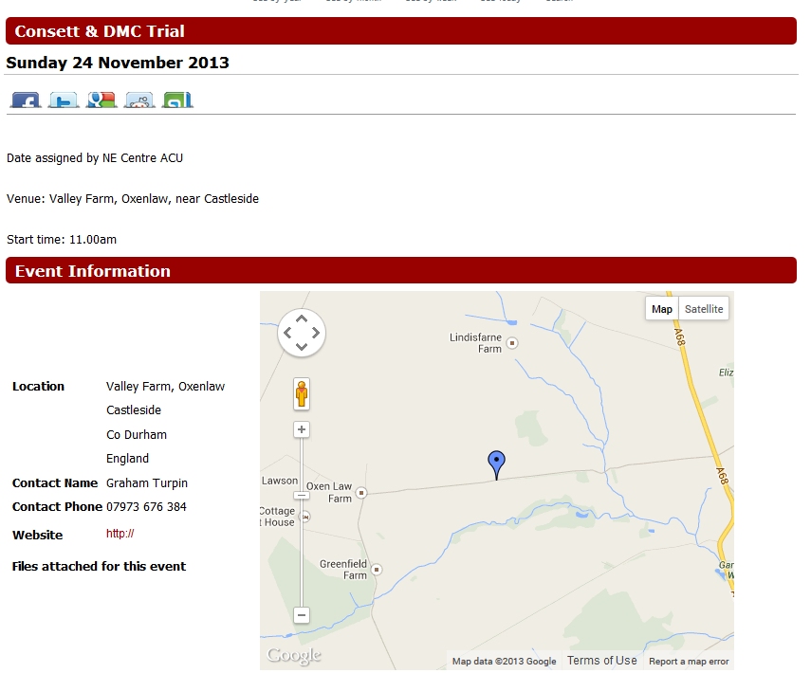The image size is (811, 673).
Task: Switch to Satellite map view
Action: [x=704, y=309]
